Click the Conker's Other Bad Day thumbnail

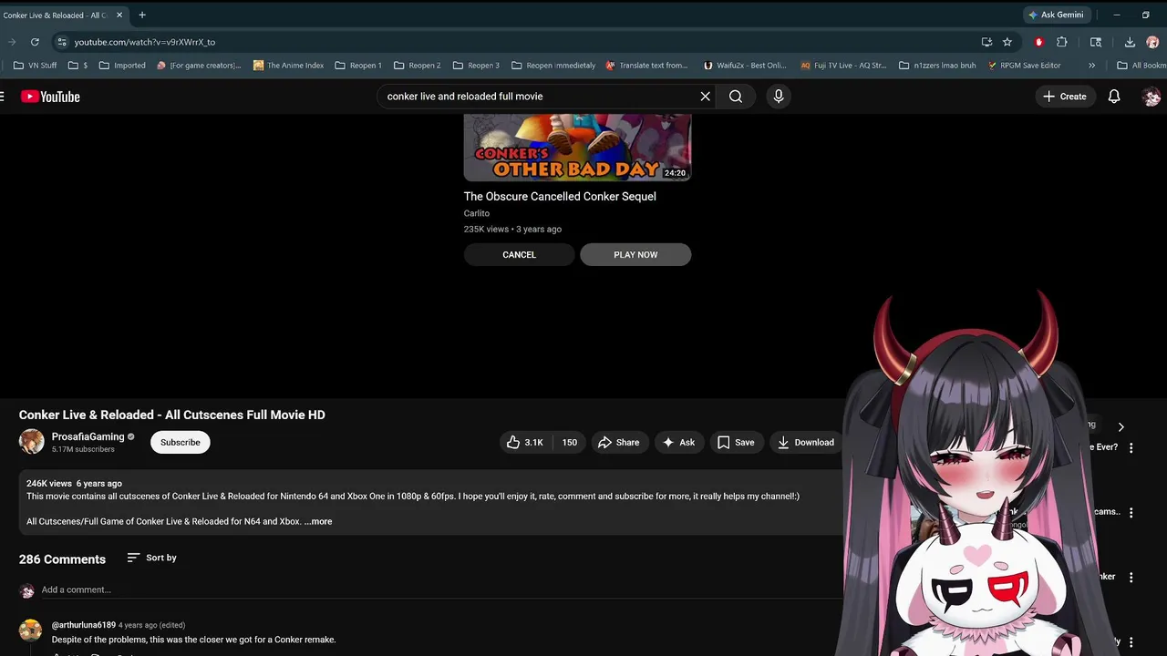(x=577, y=148)
